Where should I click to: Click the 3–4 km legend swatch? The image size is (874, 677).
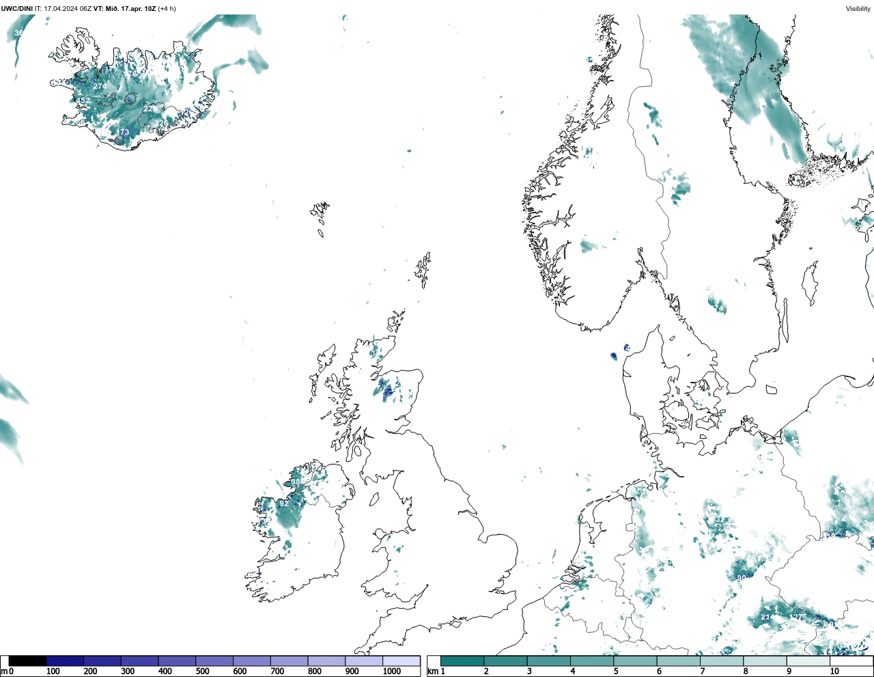(548, 661)
